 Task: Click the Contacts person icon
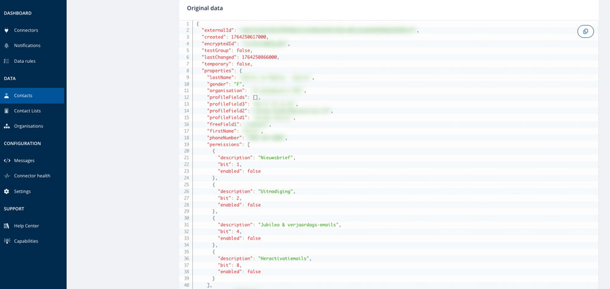tap(6, 96)
